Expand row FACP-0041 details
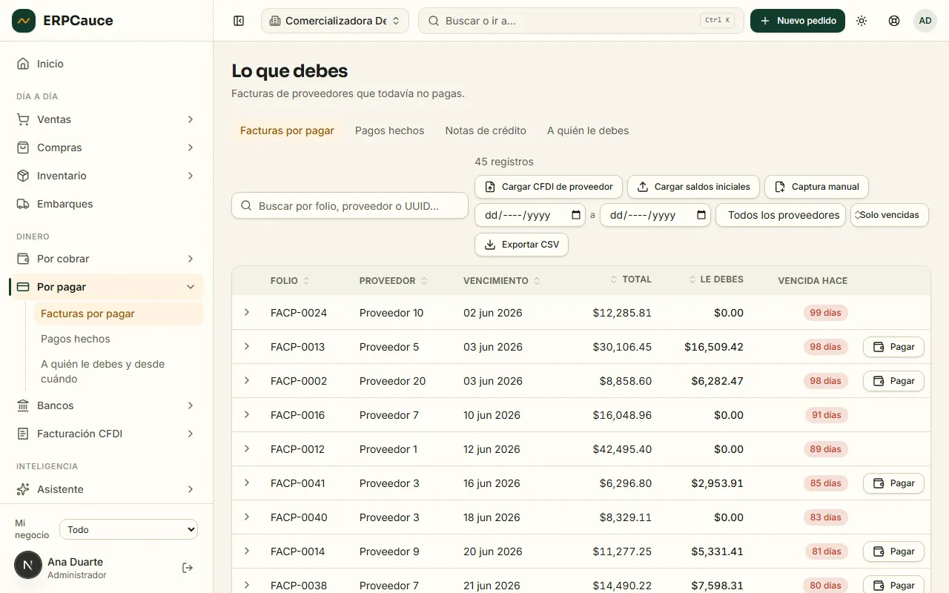 click(x=247, y=483)
